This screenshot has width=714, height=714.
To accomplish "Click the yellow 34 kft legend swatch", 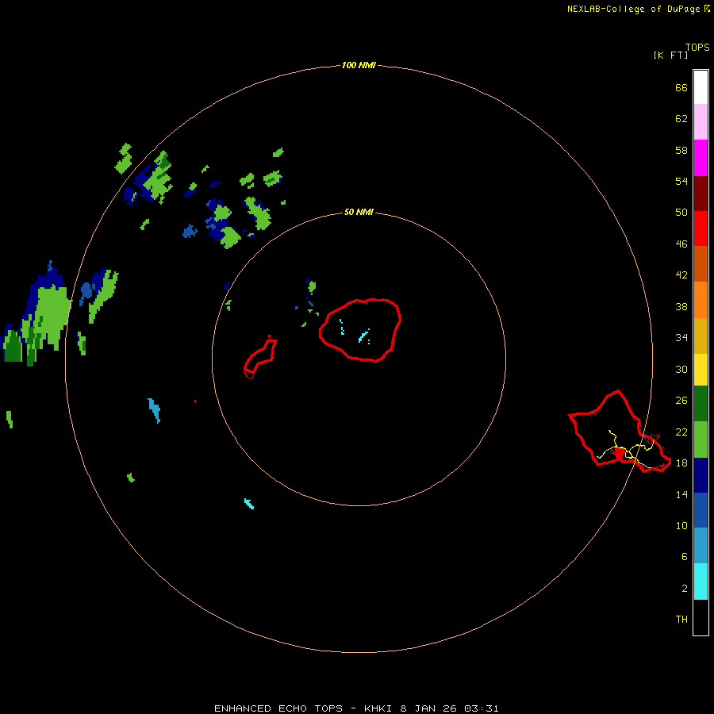I will click(701, 369).
